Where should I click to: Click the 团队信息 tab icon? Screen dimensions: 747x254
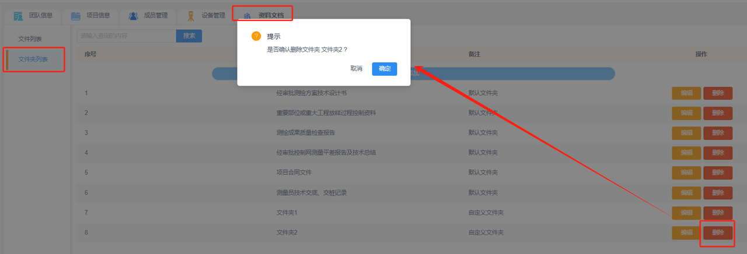pos(19,16)
